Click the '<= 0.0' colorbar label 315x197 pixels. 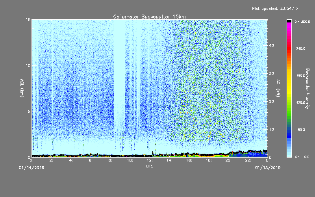pos(302,157)
